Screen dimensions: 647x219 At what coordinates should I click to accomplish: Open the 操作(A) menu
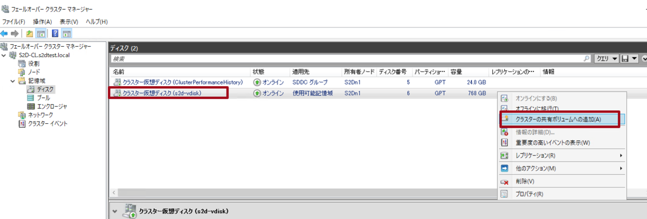pos(42,22)
